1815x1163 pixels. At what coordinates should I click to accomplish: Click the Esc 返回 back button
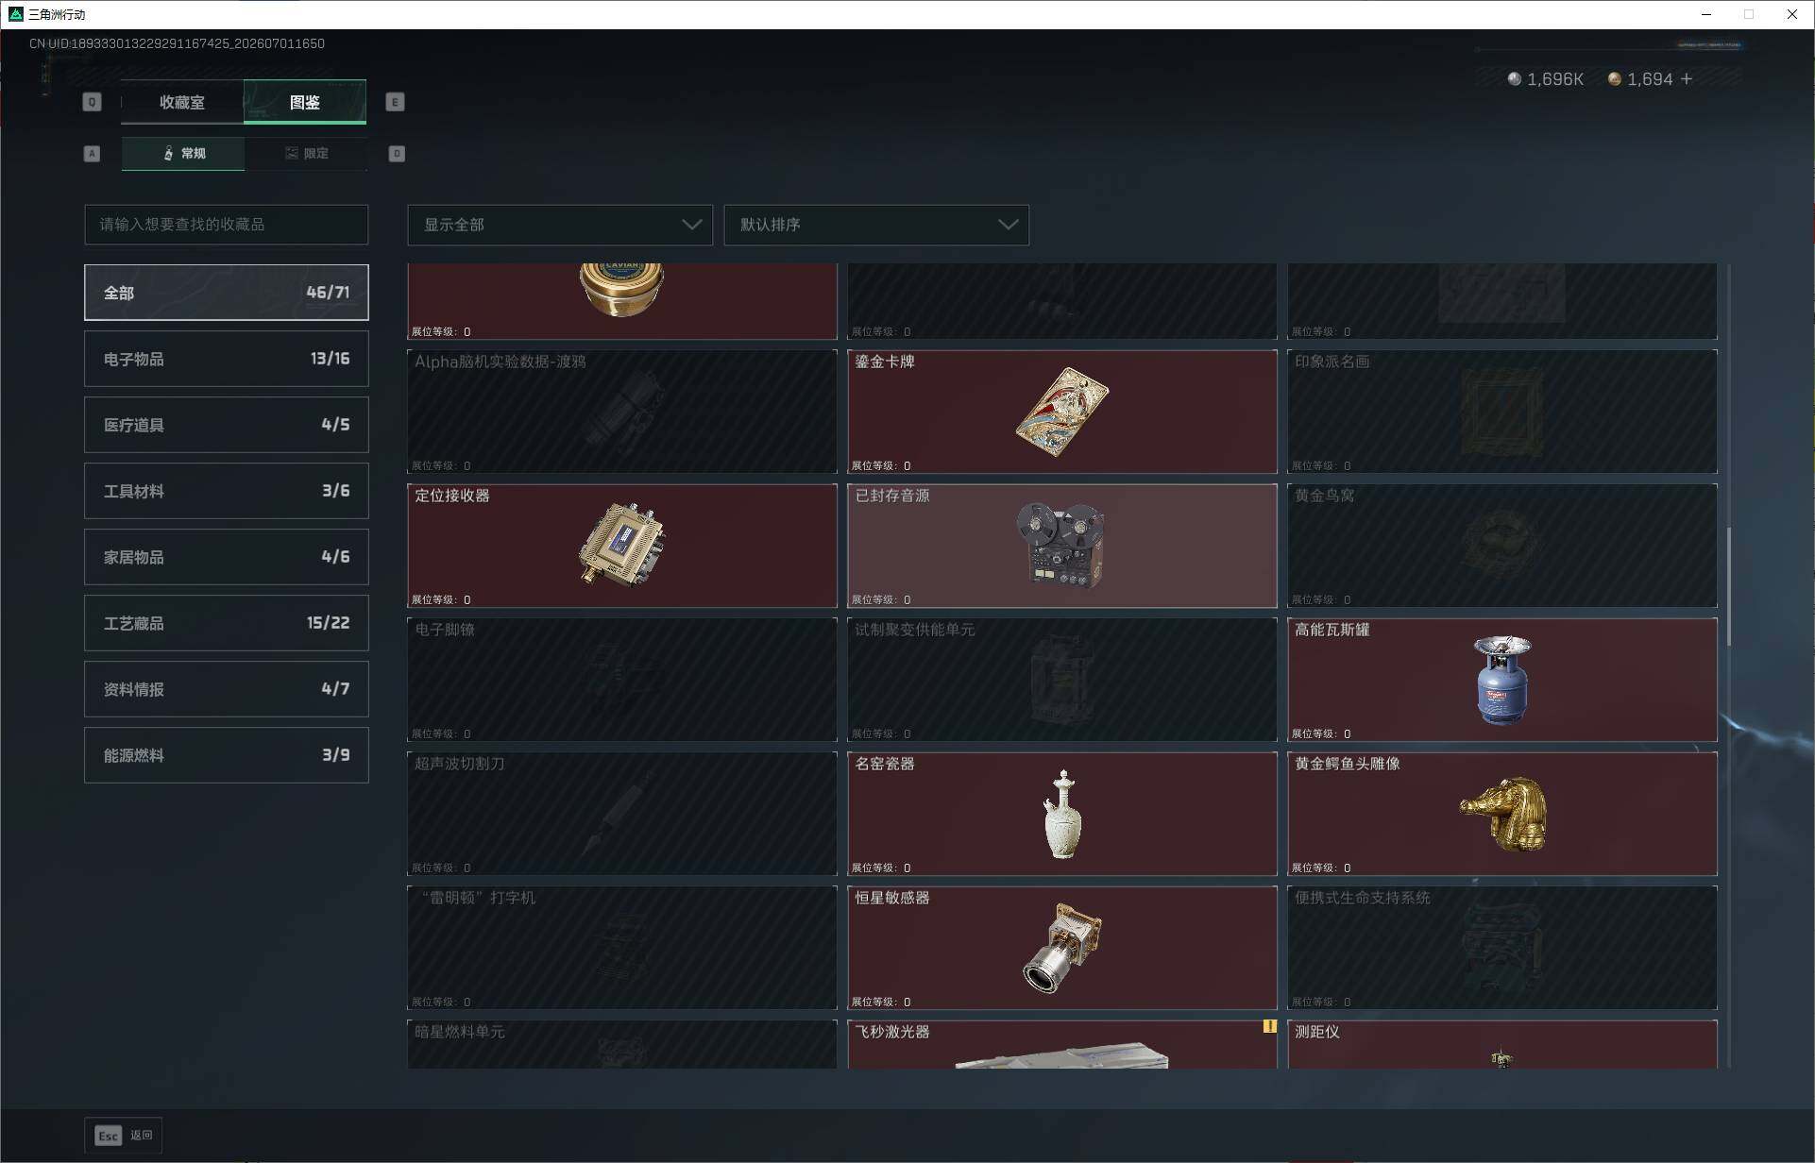(x=124, y=1136)
